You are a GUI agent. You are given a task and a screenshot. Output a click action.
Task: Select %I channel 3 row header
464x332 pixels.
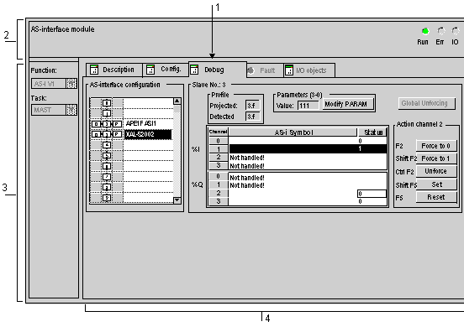point(219,165)
